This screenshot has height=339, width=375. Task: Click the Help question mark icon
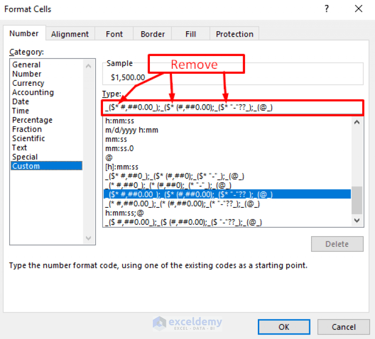point(327,9)
